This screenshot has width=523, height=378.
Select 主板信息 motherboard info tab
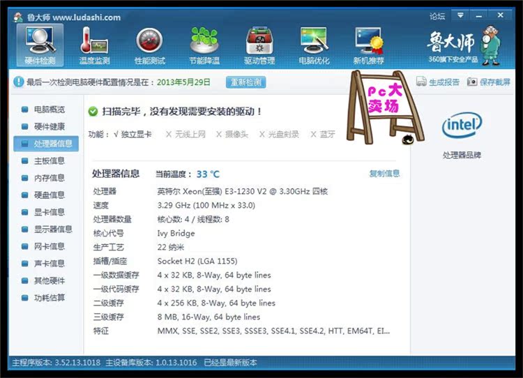[48, 161]
